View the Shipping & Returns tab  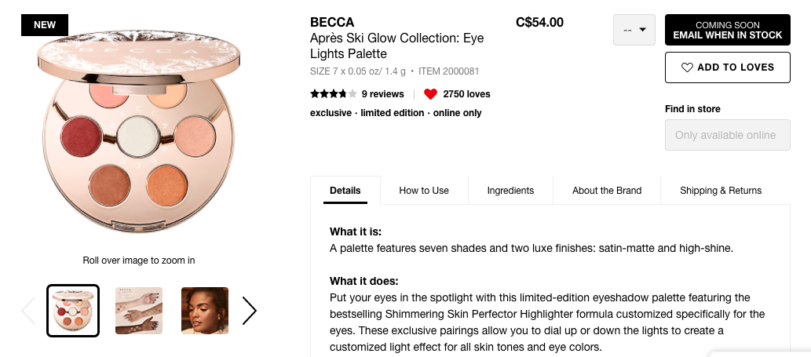point(721,191)
